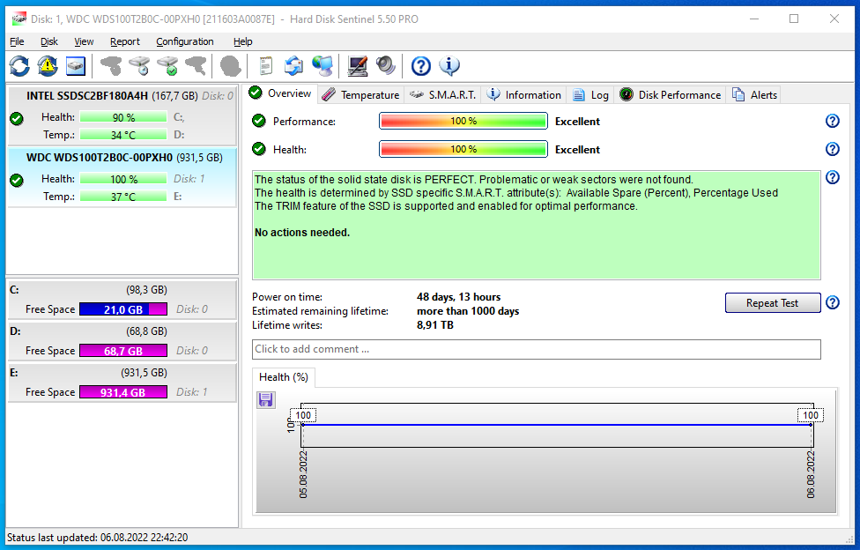Click the blue Refresh arrows toolbar icon
860x550 pixels.
pos(19,66)
